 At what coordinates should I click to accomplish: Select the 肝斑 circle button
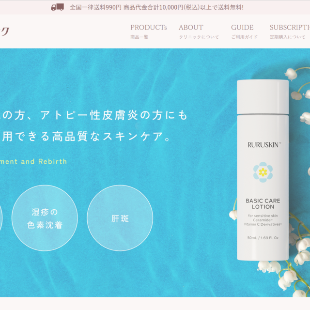(120, 218)
